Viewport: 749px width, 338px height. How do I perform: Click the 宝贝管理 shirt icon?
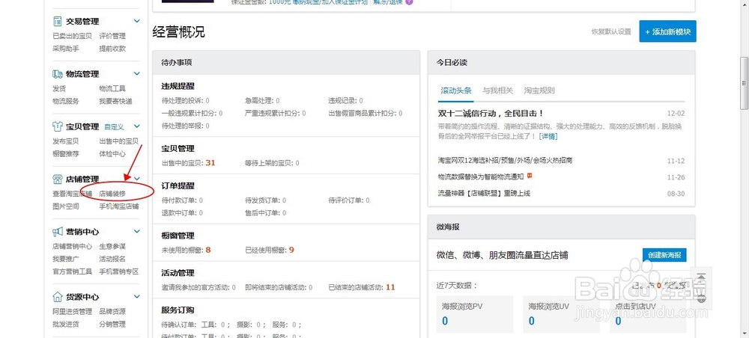point(58,126)
